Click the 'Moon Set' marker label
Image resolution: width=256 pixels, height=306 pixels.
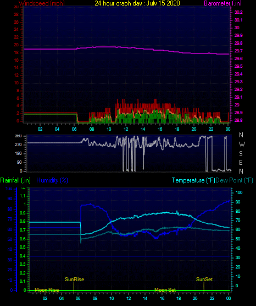point(165,290)
